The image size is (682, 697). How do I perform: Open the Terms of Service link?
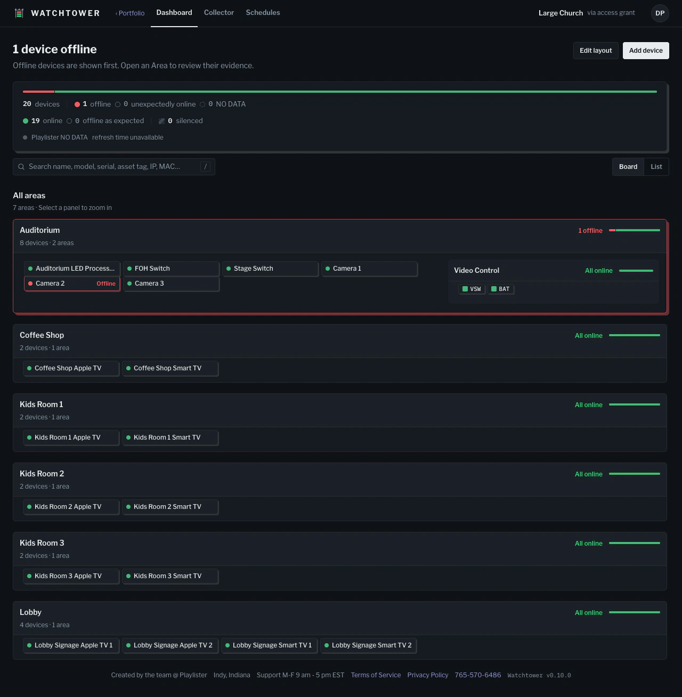[x=376, y=675]
